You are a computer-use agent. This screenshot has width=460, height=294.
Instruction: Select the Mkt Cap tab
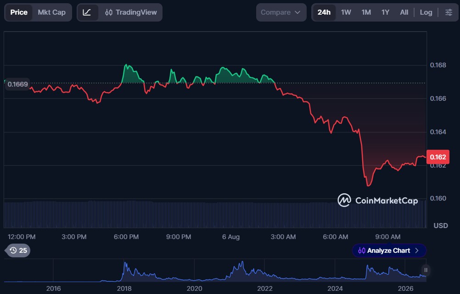(x=51, y=12)
